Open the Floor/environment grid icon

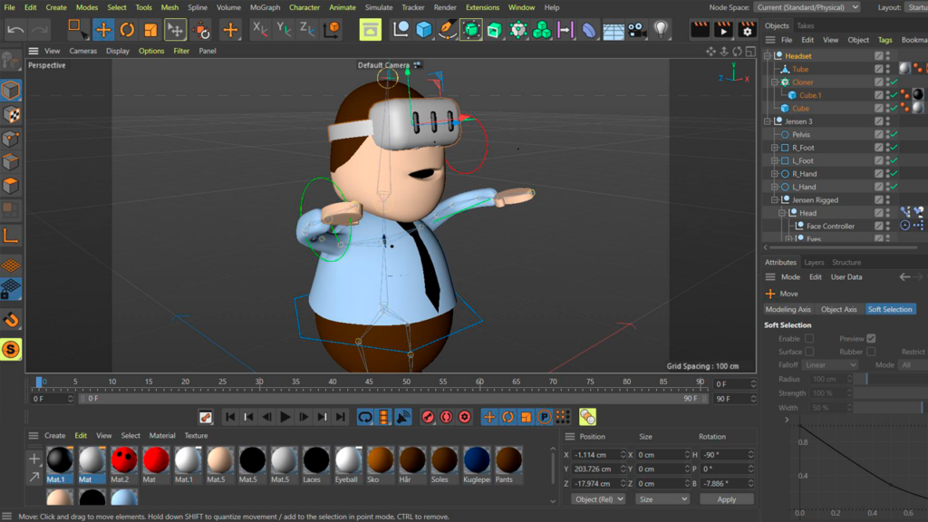[614, 30]
